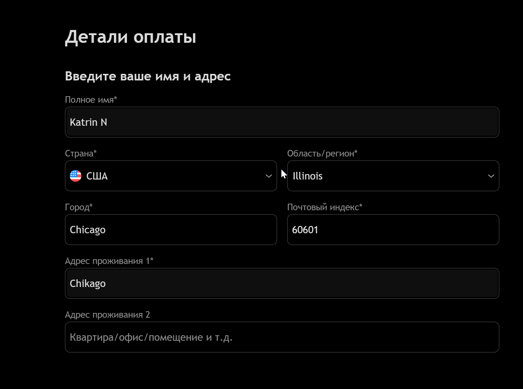Image resolution: width=523 pixels, height=389 pixels.
Task: Click the Почтовый индекс* label
Action: [325, 207]
